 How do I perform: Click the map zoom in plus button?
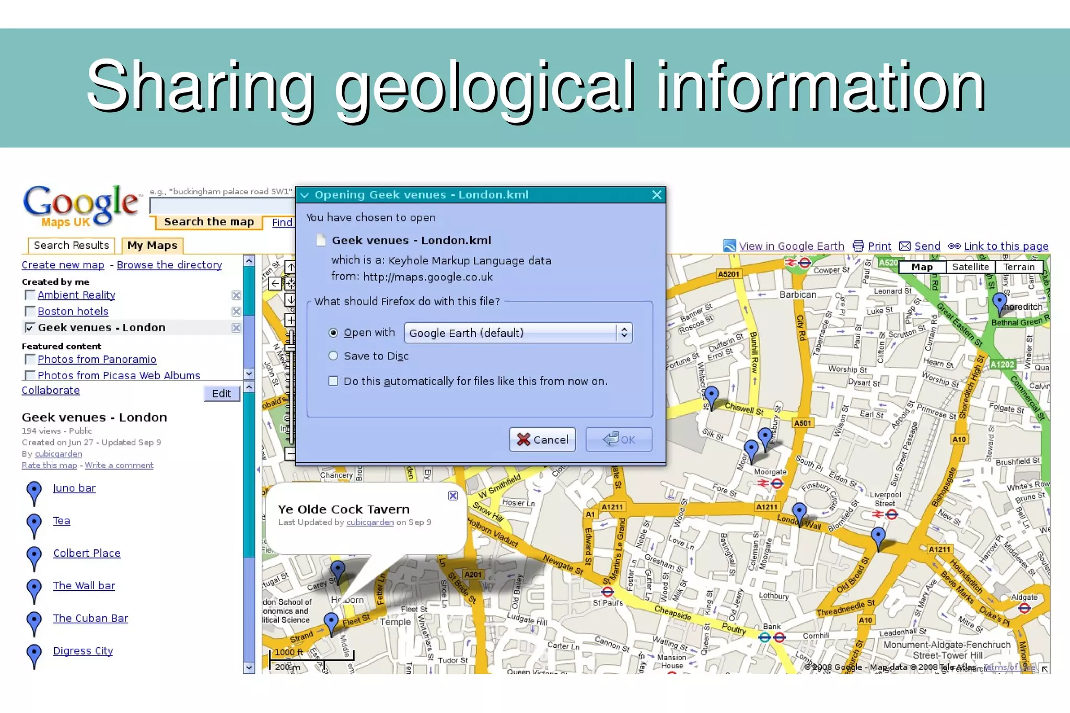290,320
